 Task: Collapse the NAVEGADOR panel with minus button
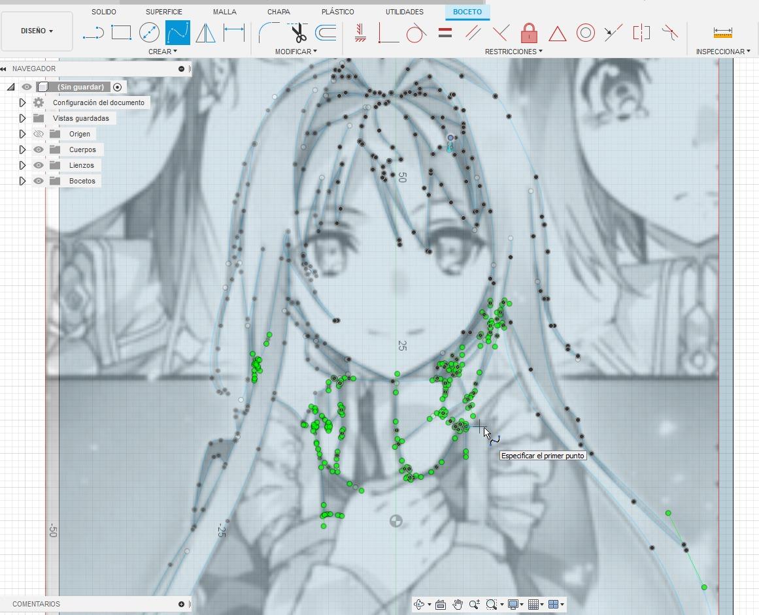(x=181, y=69)
